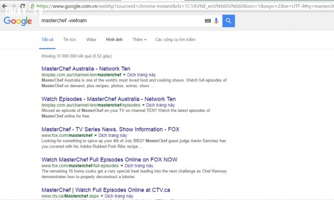Image resolution: width=334 pixels, height=200 pixels.
Task: Open Watch MasterChef Full Episodes on FOX NOW
Action: (x=110, y=159)
